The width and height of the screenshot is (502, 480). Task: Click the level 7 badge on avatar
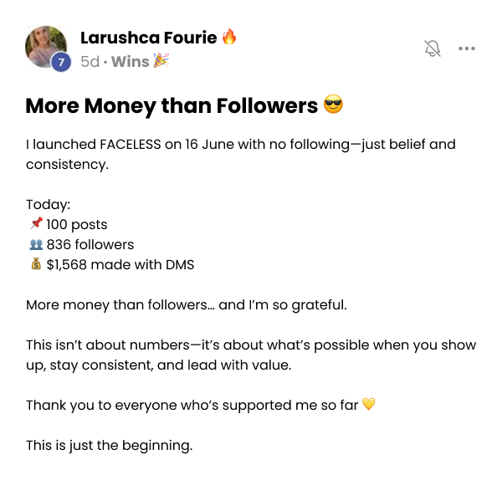pyautogui.click(x=60, y=62)
